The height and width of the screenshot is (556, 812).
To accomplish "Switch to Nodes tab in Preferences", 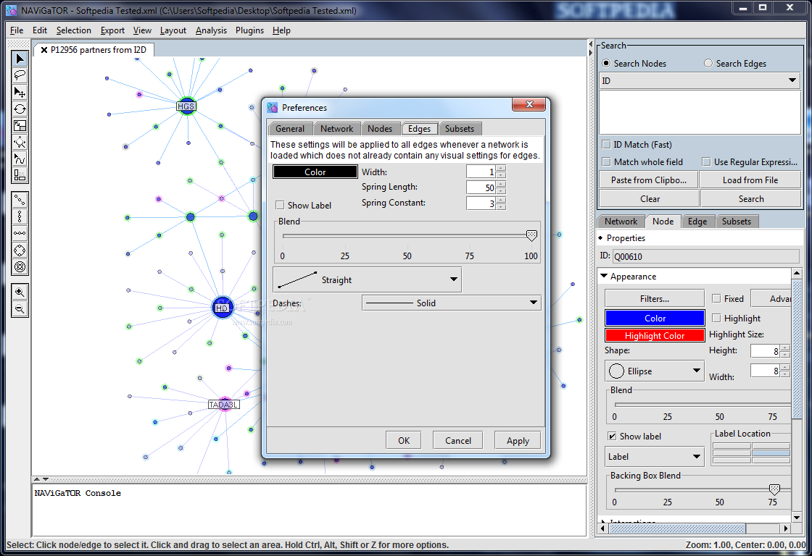I will (x=380, y=129).
